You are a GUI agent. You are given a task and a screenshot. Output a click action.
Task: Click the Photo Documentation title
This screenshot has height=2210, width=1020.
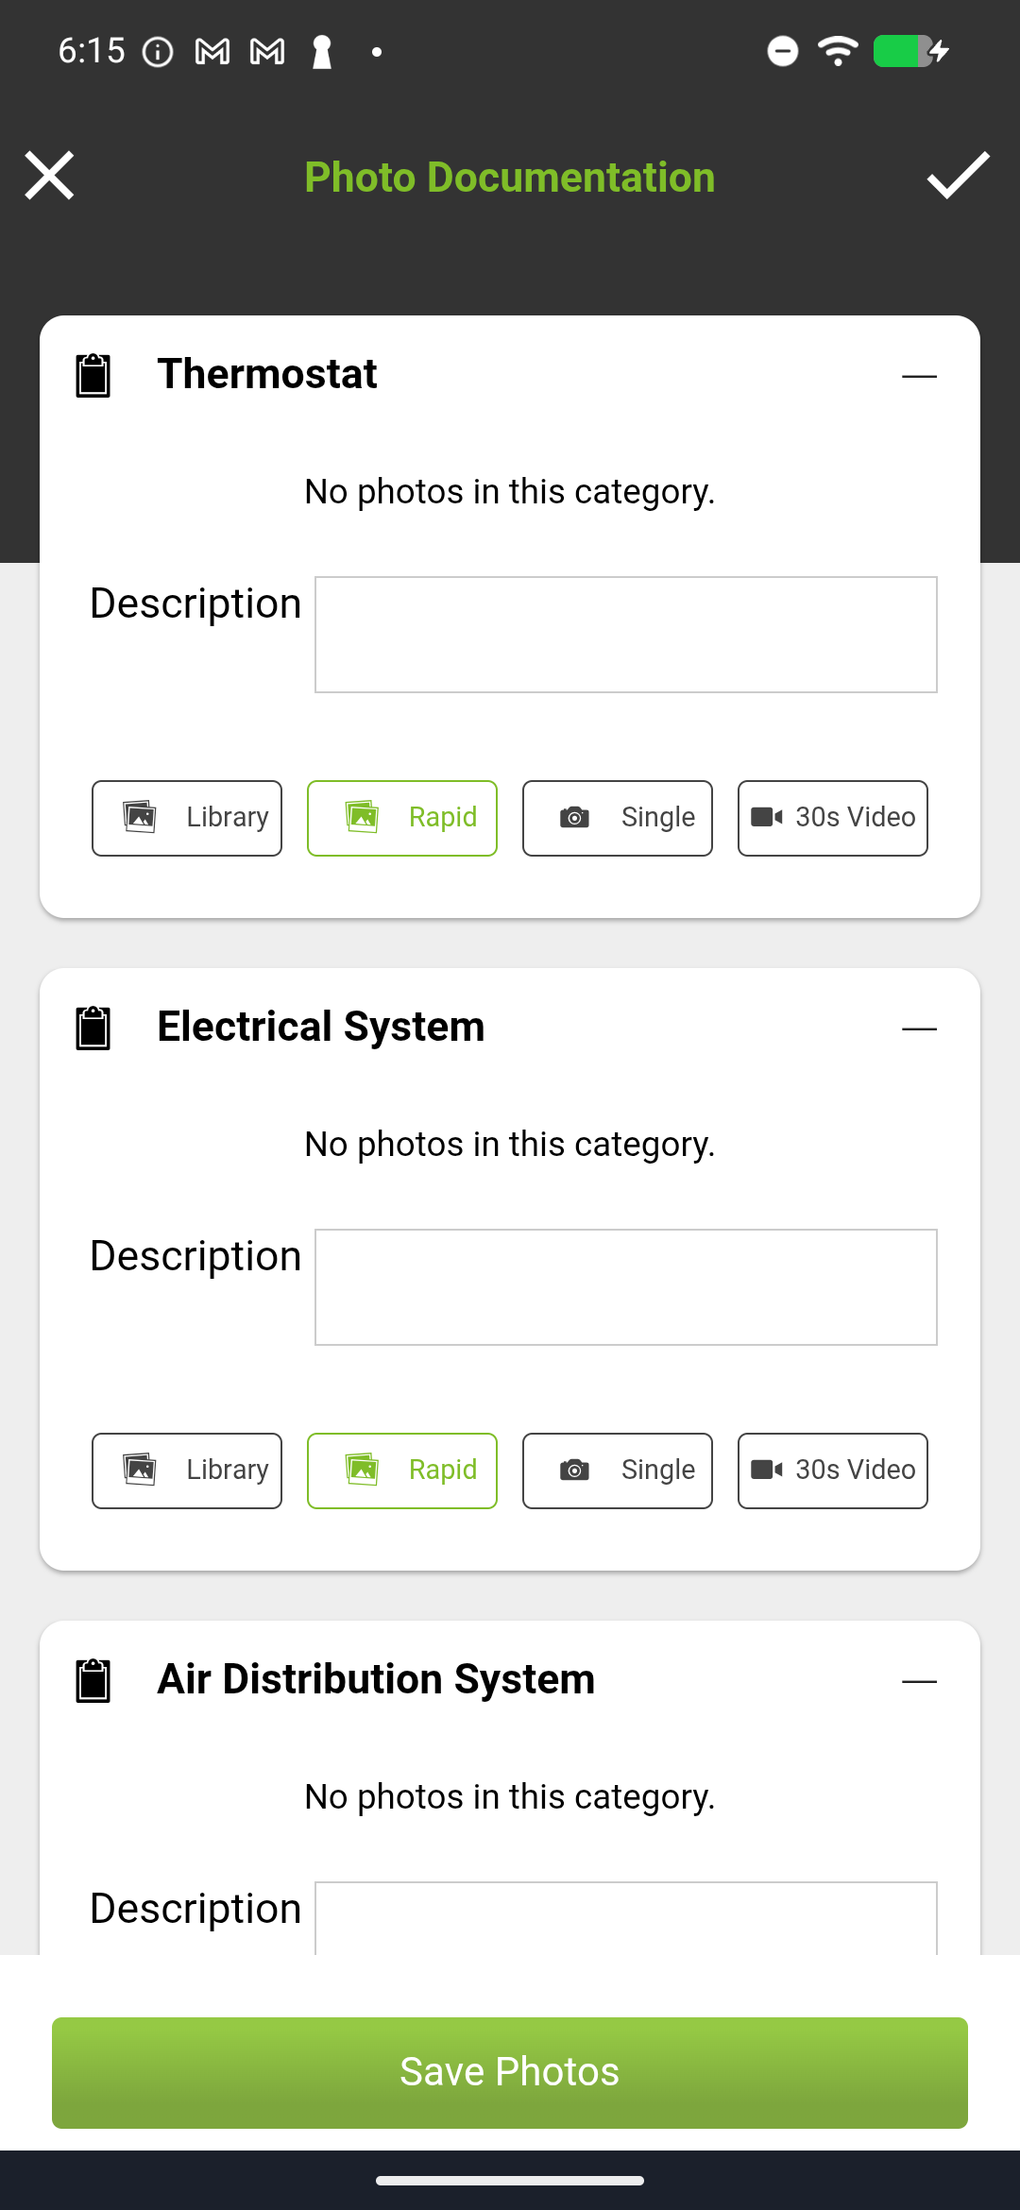pyautogui.click(x=510, y=177)
